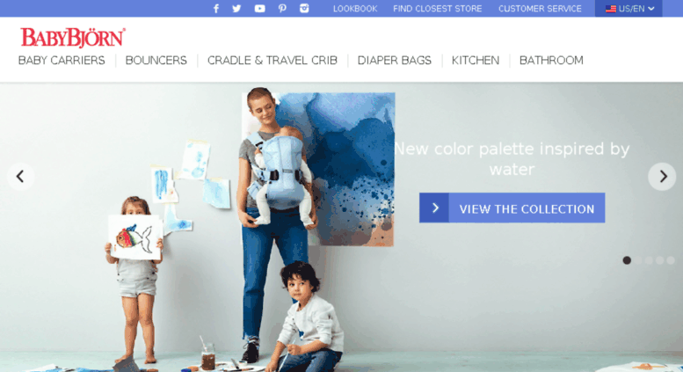Advance carousel with right arrow
This screenshot has height=372, width=683.
pyautogui.click(x=662, y=177)
